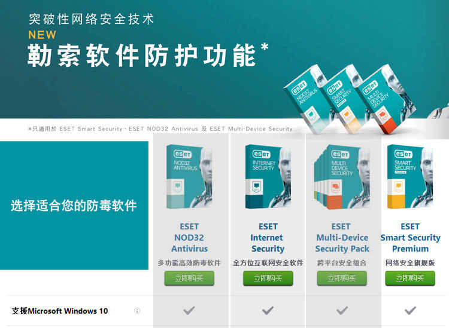
Task: Select the Multi-Device Security Pack box image
Action: coord(342,177)
